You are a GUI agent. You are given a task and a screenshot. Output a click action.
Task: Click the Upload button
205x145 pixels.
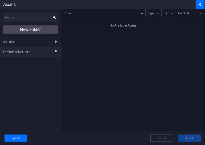point(16,138)
